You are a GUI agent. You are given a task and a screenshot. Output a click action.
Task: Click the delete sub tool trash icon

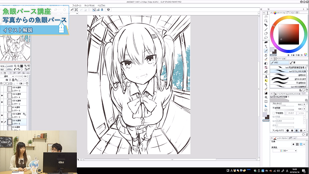(307, 90)
